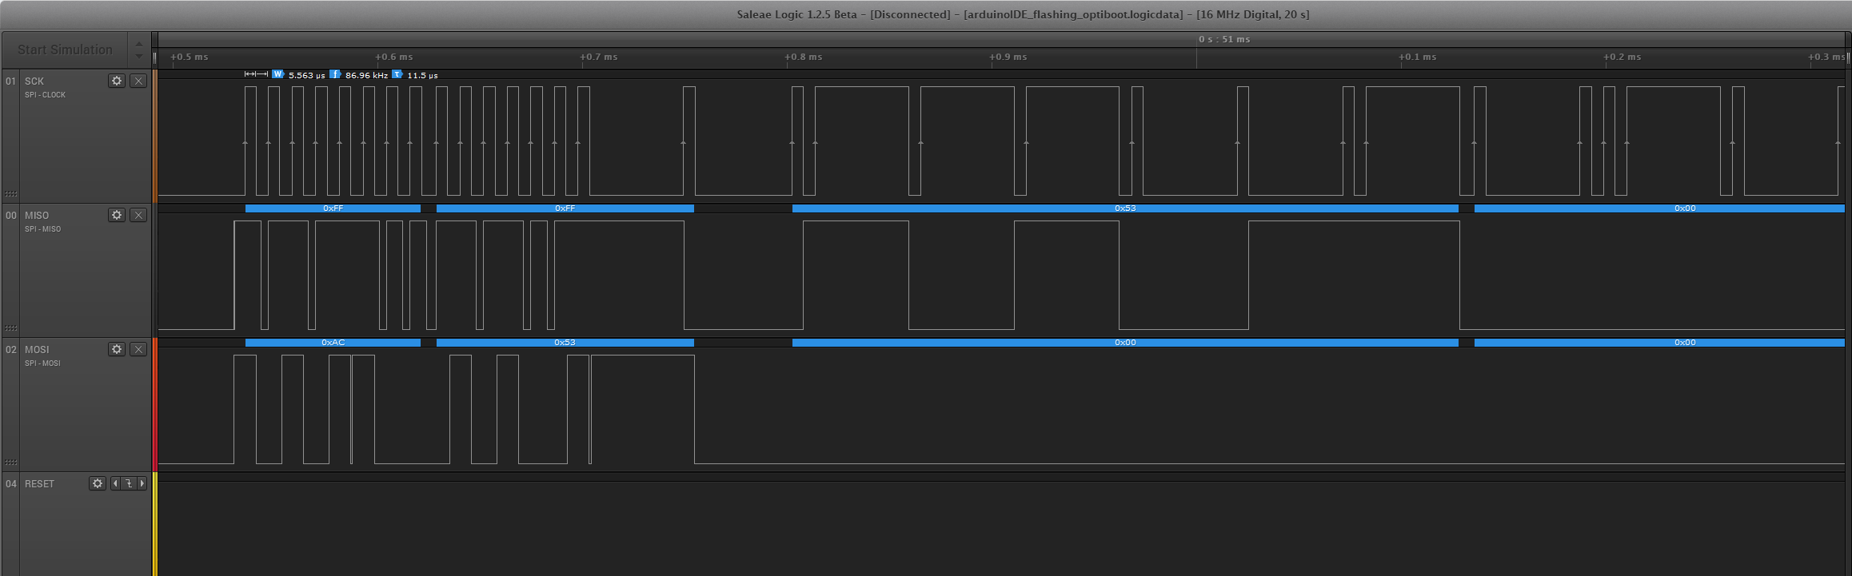Click the SCK pulse width arrow indicator
The image size is (1852, 576).
pyautogui.click(x=256, y=74)
